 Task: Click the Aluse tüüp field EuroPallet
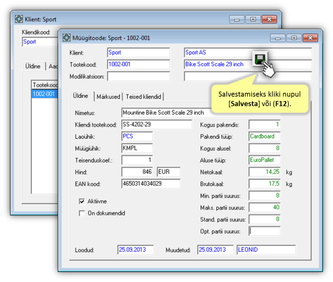265,160
